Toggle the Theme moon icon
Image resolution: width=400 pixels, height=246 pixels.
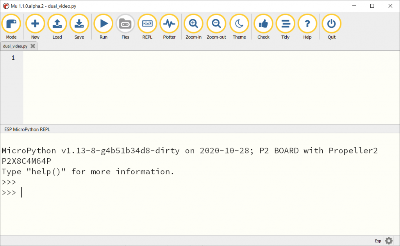click(x=239, y=24)
